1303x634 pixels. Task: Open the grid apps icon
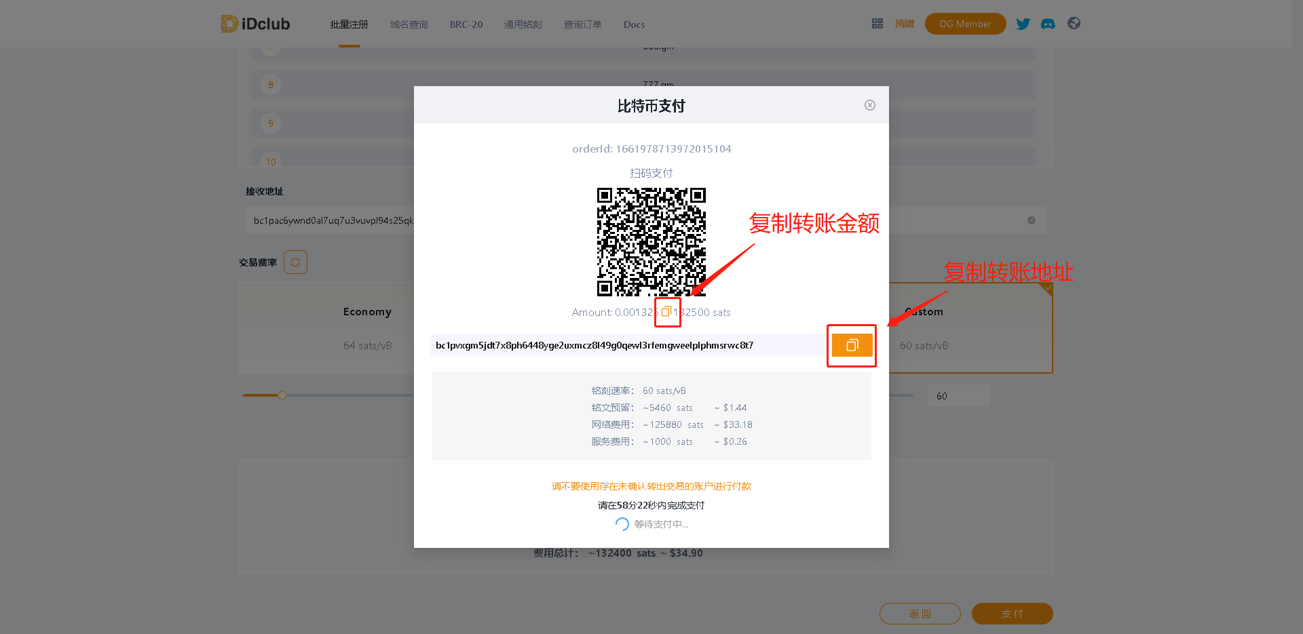pyautogui.click(x=877, y=24)
